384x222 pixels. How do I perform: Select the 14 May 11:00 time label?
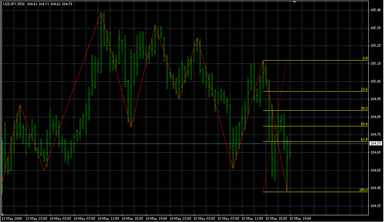coord(109,218)
